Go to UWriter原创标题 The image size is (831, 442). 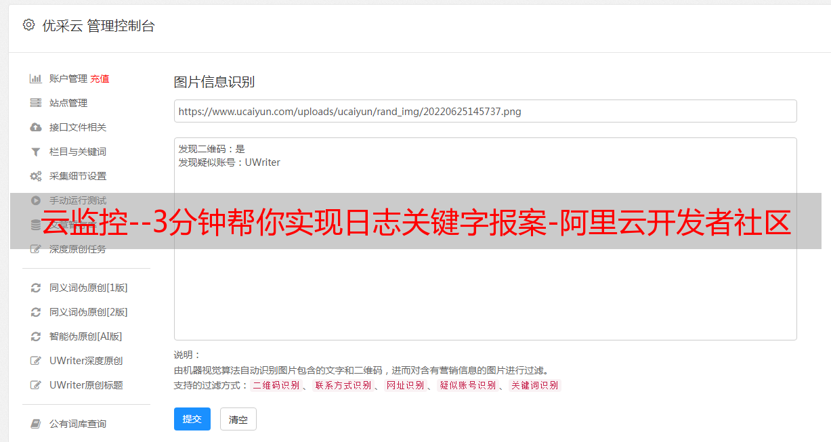click(x=86, y=385)
